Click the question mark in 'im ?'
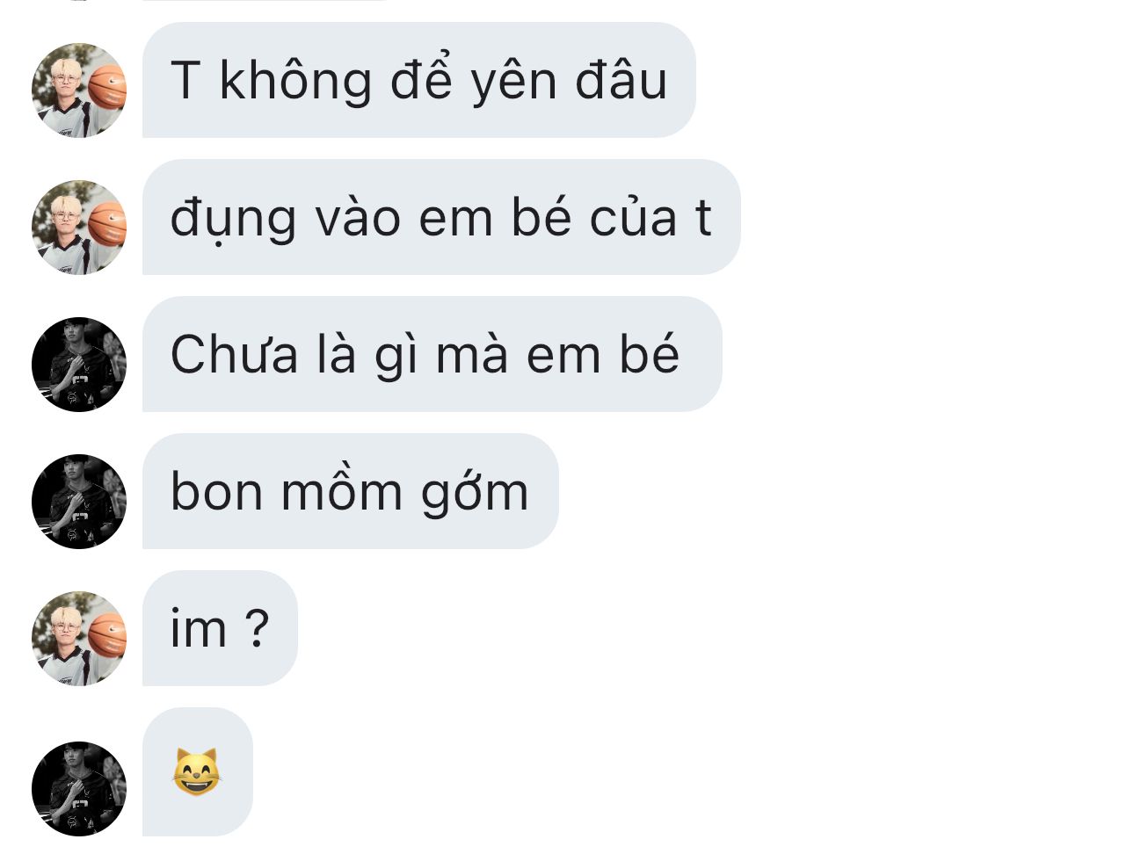1134x861 pixels. (255, 627)
